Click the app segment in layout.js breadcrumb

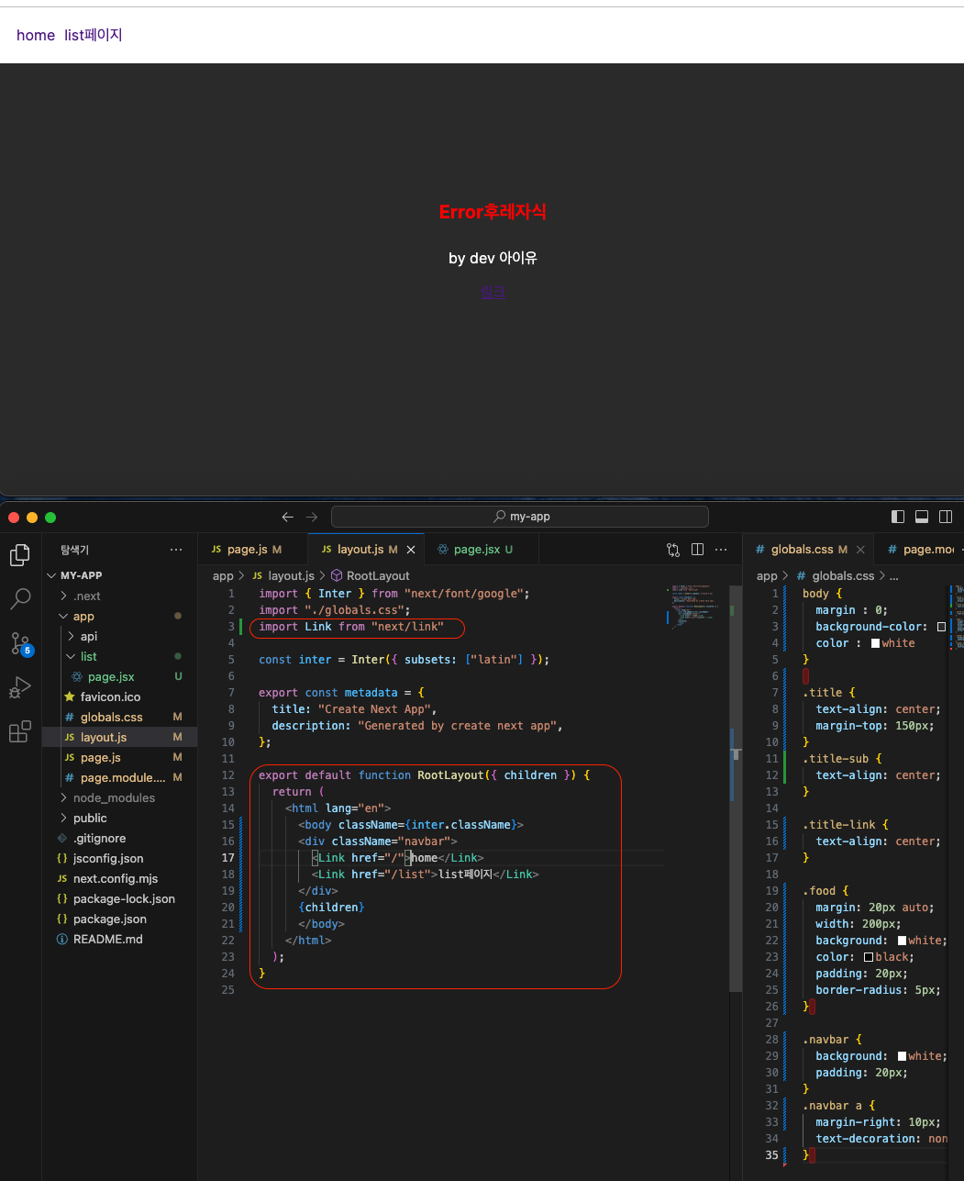tap(223, 575)
